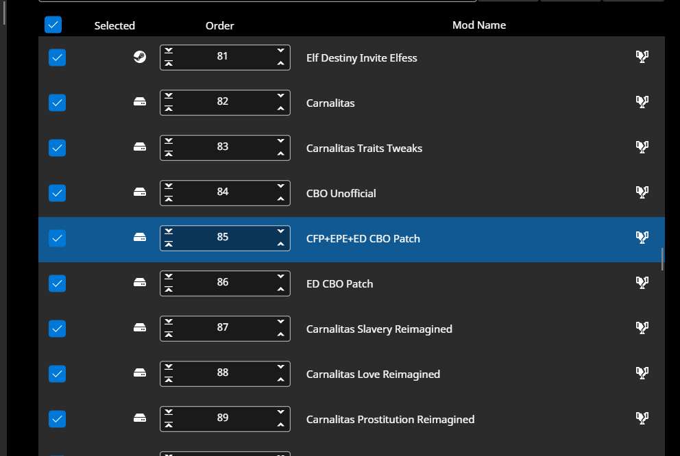Click the mod list vertical scrollbar thumb
The height and width of the screenshot is (456, 680).
pos(662,259)
